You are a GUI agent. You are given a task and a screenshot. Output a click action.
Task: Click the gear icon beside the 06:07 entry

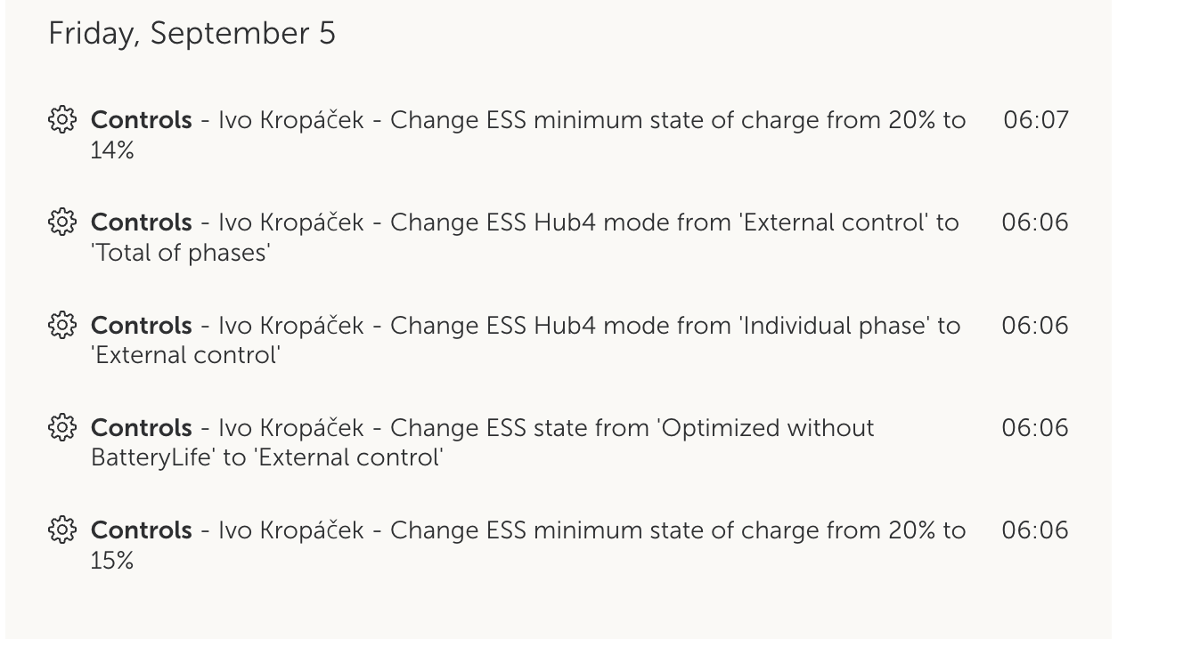(61, 119)
